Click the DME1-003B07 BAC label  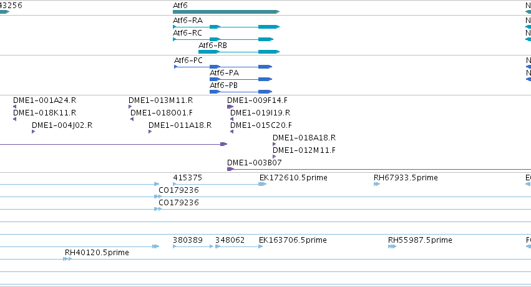pyautogui.click(x=255, y=163)
